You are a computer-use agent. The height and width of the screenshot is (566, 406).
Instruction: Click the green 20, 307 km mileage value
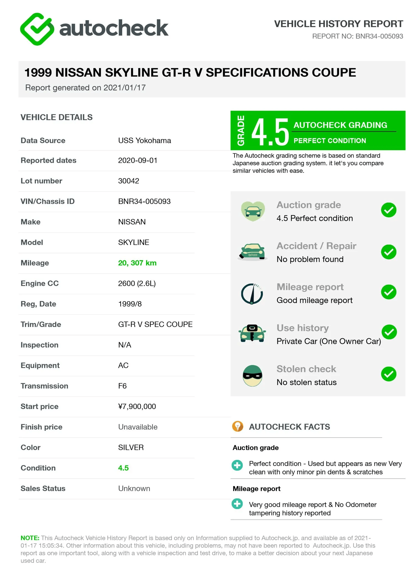(137, 263)
